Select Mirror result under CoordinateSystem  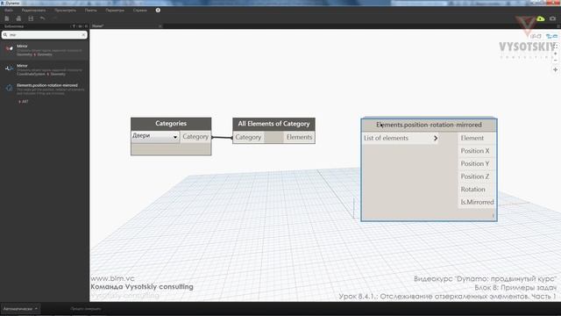point(45,69)
